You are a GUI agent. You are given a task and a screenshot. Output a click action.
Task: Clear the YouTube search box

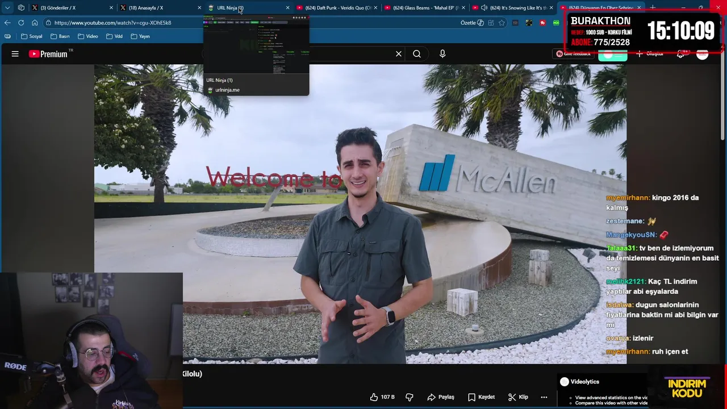coord(399,54)
